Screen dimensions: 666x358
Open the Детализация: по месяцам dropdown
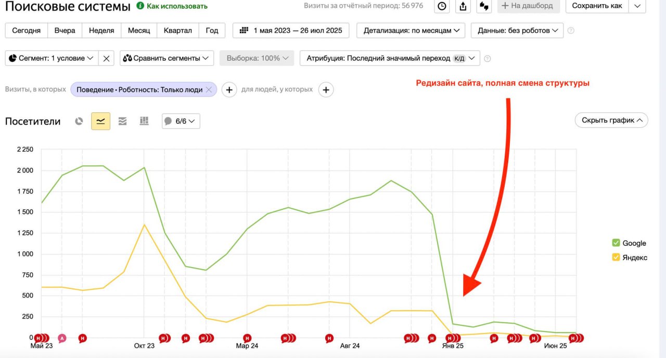point(411,30)
